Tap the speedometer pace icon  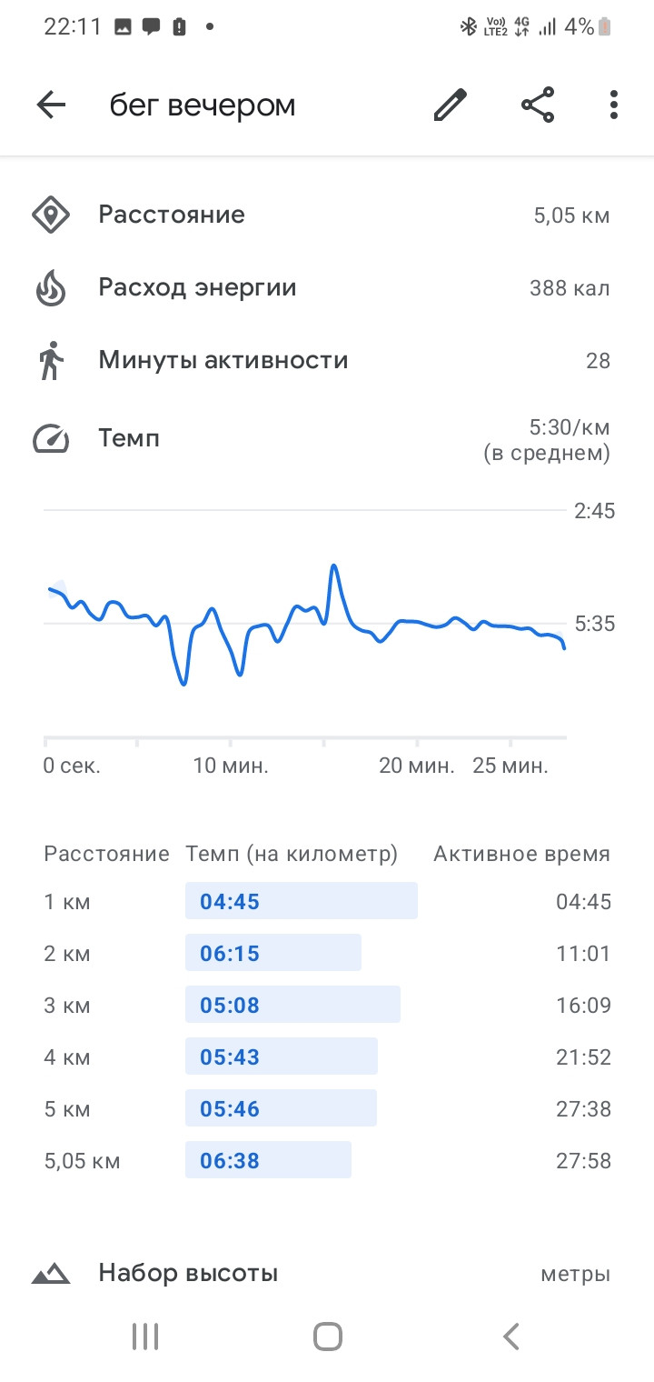click(x=51, y=439)
